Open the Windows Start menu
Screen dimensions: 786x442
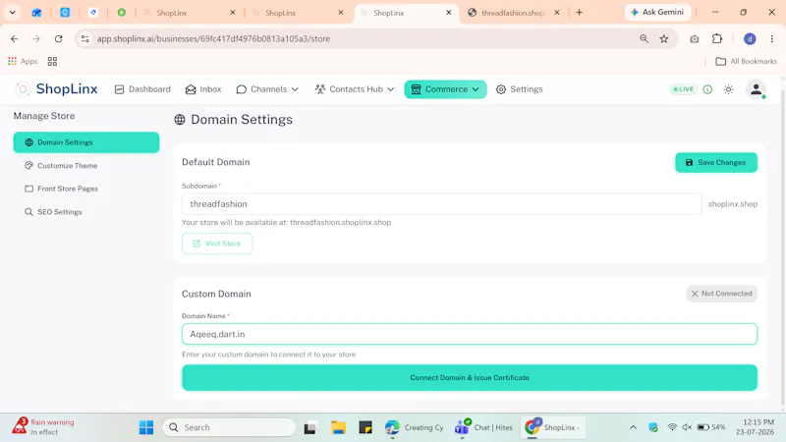pyautogui.click(x=146, y=427)
